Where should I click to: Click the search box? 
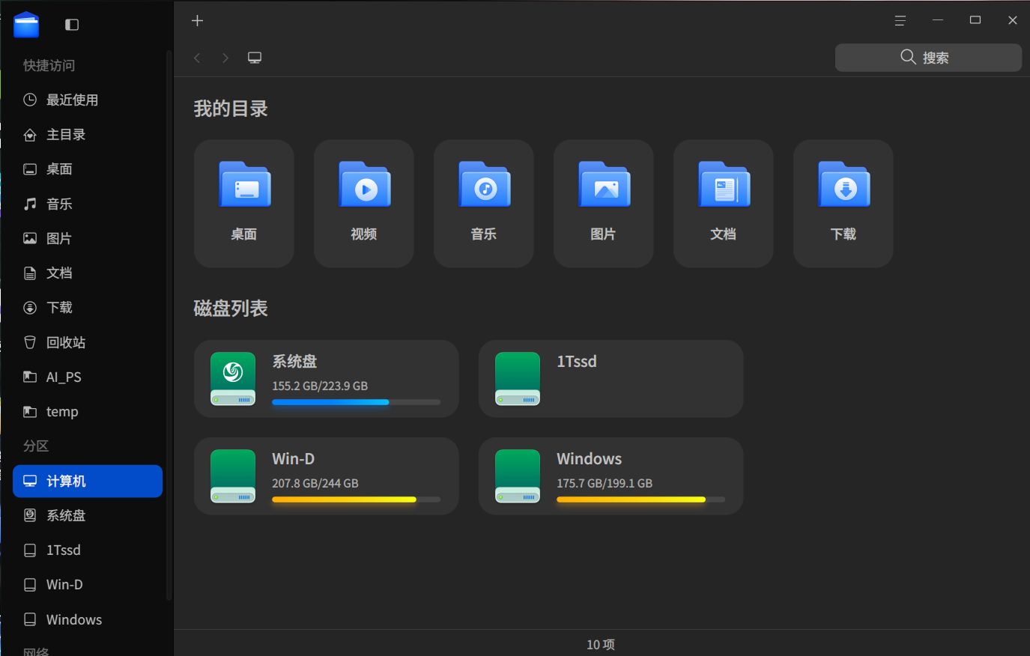pos(927,58)
